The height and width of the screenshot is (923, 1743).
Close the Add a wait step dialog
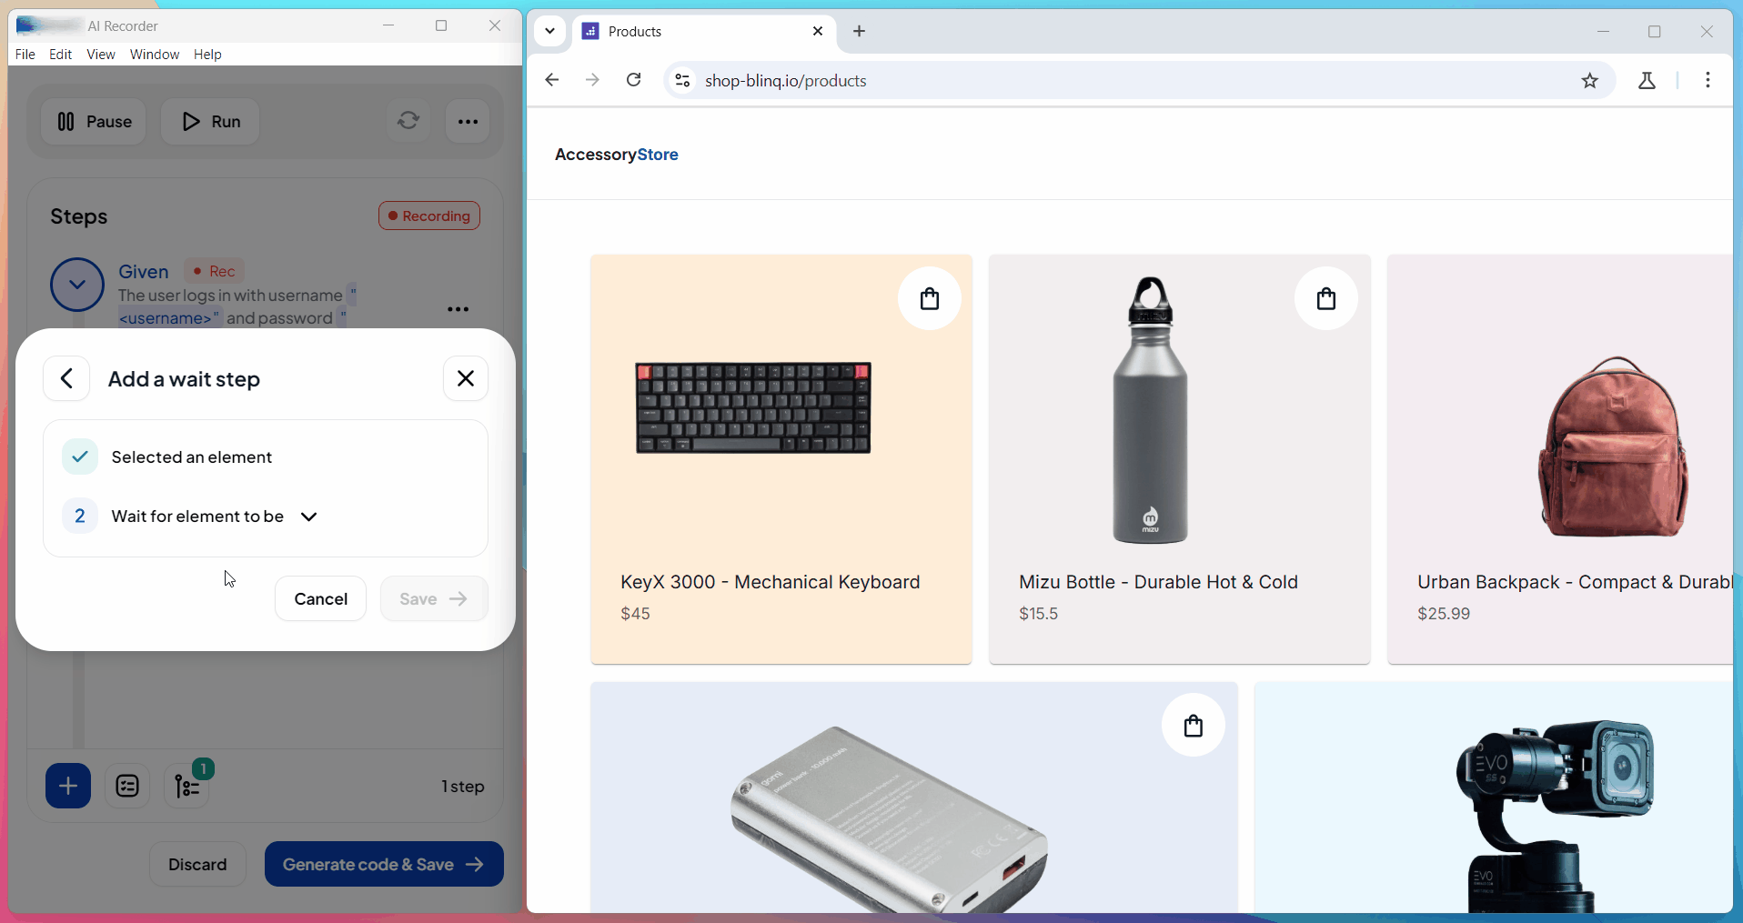465,378
